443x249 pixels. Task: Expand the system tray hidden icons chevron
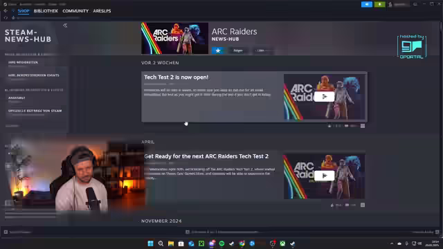coord(392,243)
